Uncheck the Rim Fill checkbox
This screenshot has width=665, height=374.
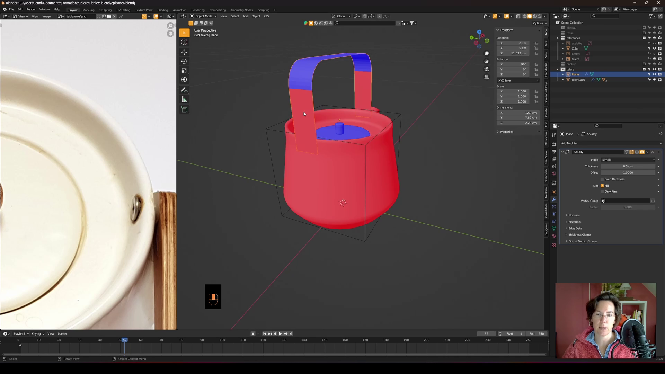click(602, 186)
